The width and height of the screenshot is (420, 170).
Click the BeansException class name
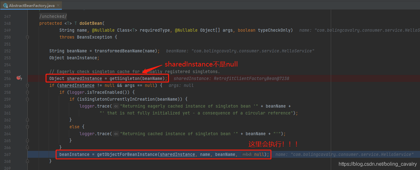click(x=95, y=37)
